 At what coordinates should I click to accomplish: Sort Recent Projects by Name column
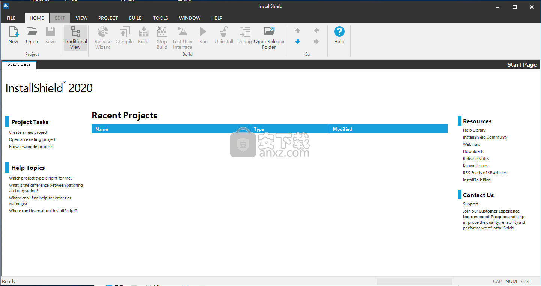click(171, 129)
